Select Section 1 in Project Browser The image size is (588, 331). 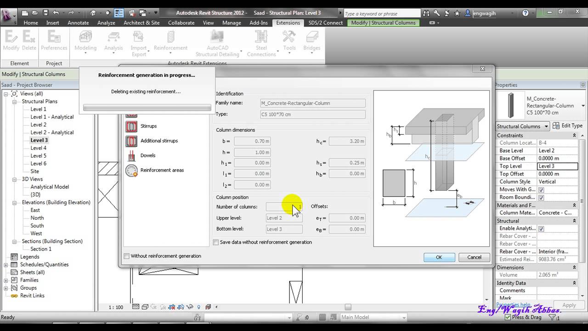pyautogui.click(x=41, y=249)
